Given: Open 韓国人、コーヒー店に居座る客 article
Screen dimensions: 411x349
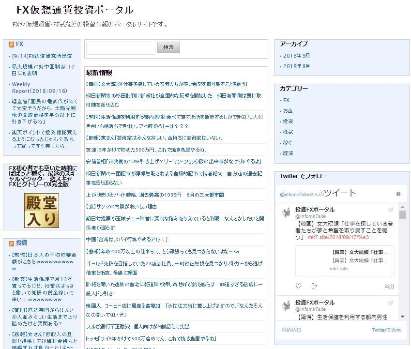Looking at the screenshot, I should point(174,310).
